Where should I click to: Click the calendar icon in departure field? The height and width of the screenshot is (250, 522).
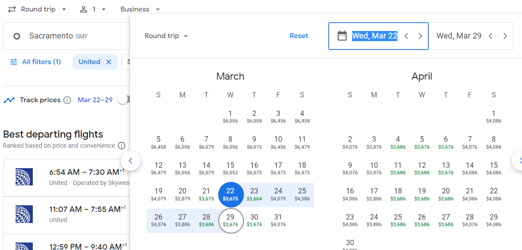(342, 36)
